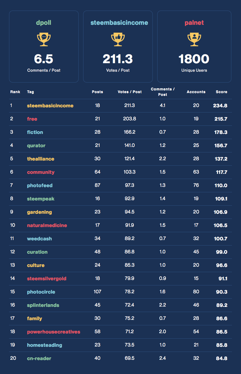Click score 117.7 in the community row

(221, 172)
